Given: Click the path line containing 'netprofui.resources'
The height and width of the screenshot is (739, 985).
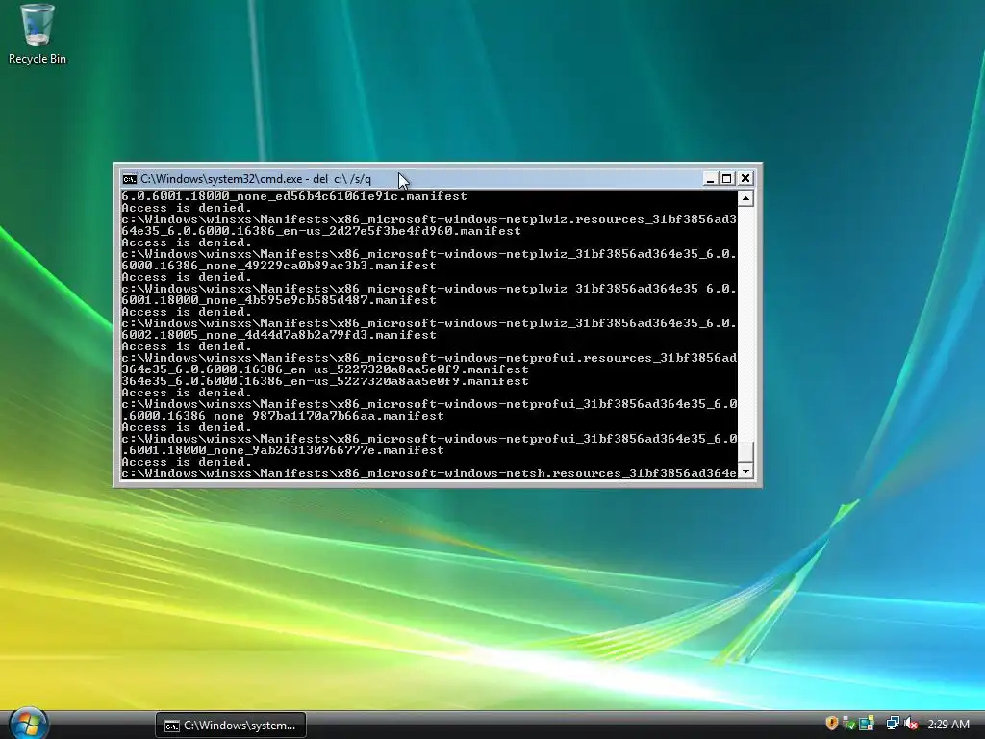Looking at the screenshot, I should pyautogui.click(x=429, y=358).
